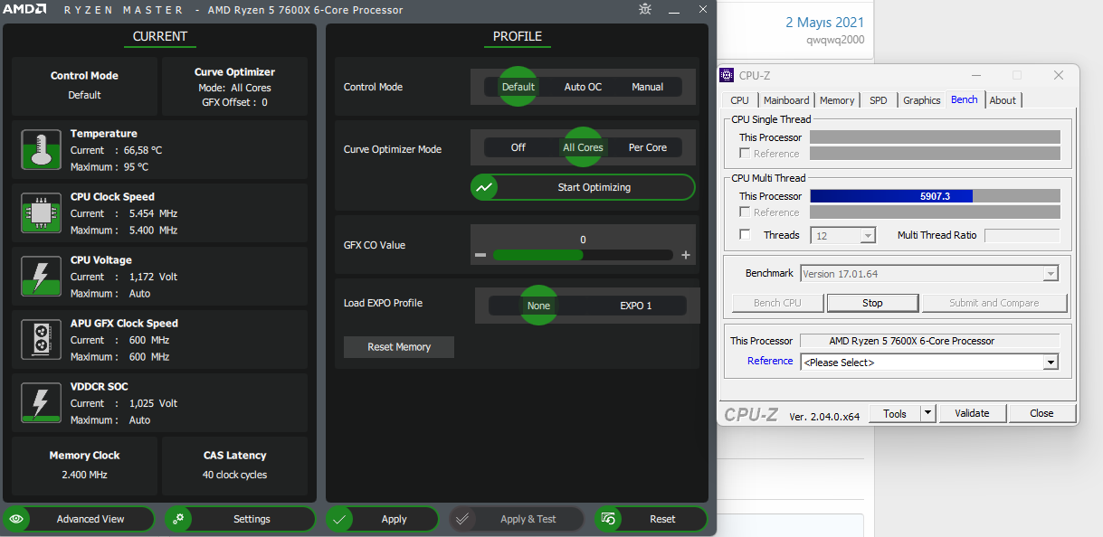Switch to the Memory tab in CPU-Z
The height and width of the screenshot is (537, 1103).
click(837, 100)
